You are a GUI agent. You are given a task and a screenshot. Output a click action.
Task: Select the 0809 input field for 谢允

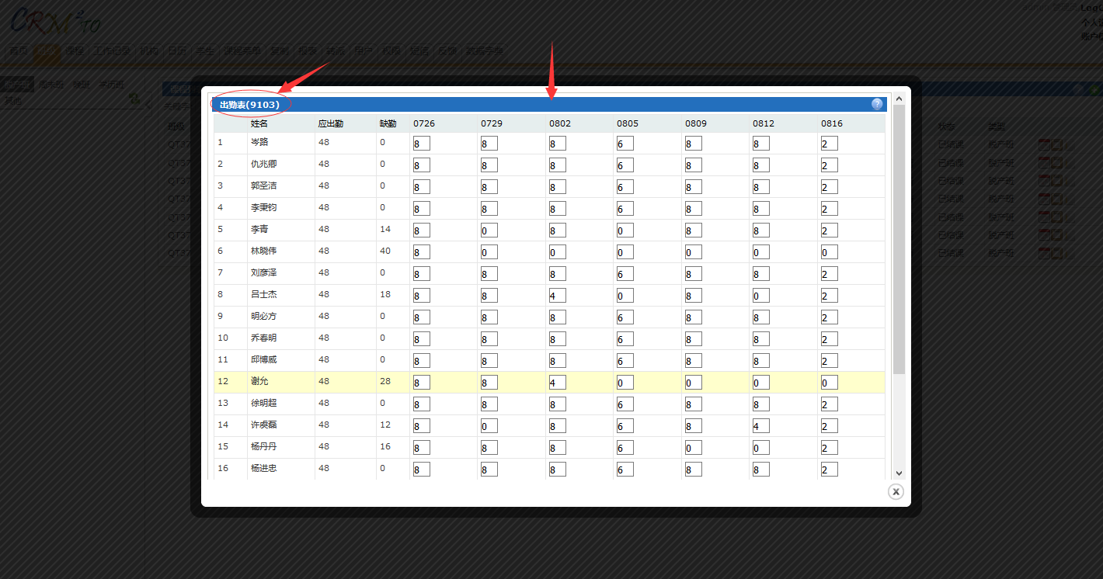693,383
